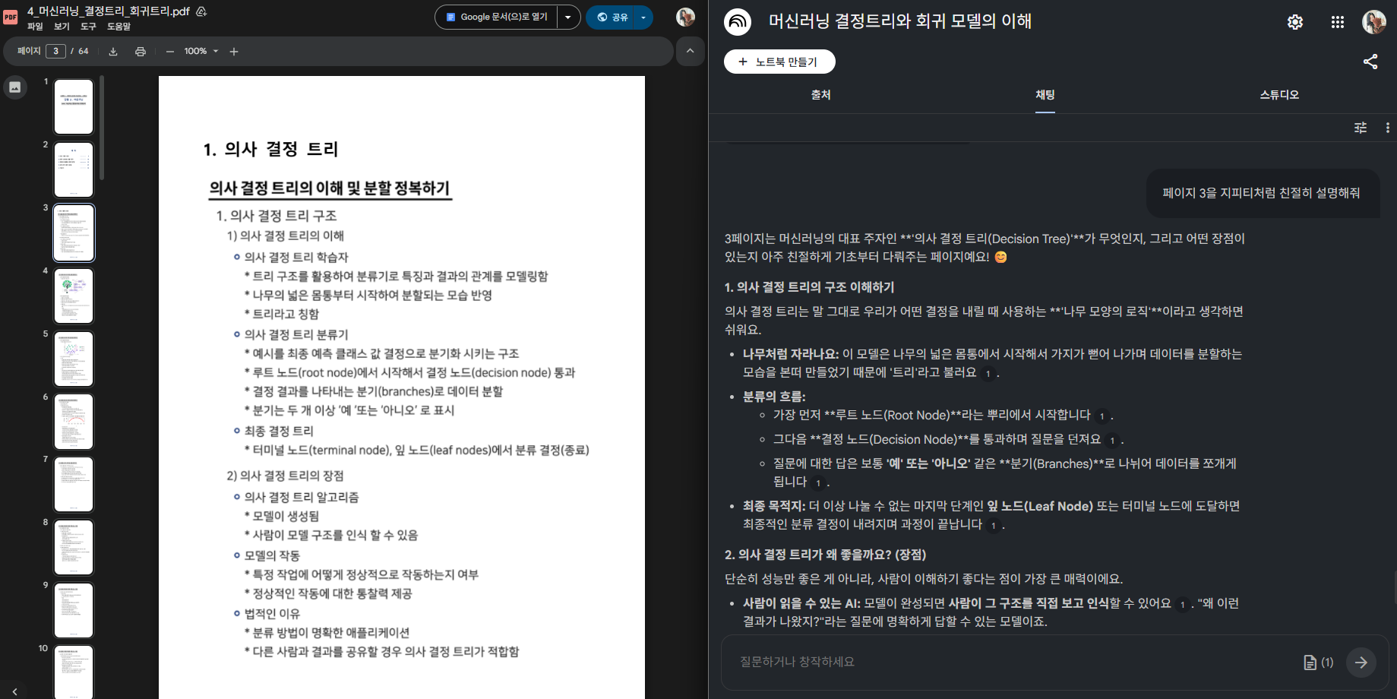Click the thumbnail panel scrollbar
This screenshot has width=1397, height=699.
click(x=102, y=128)
